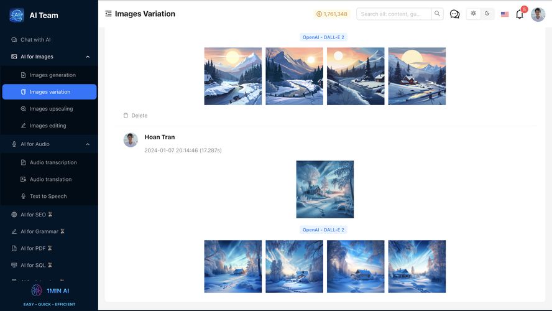552x311 pixels.
Task: Open the notifications bell
Action: click(x=519, y=14)
